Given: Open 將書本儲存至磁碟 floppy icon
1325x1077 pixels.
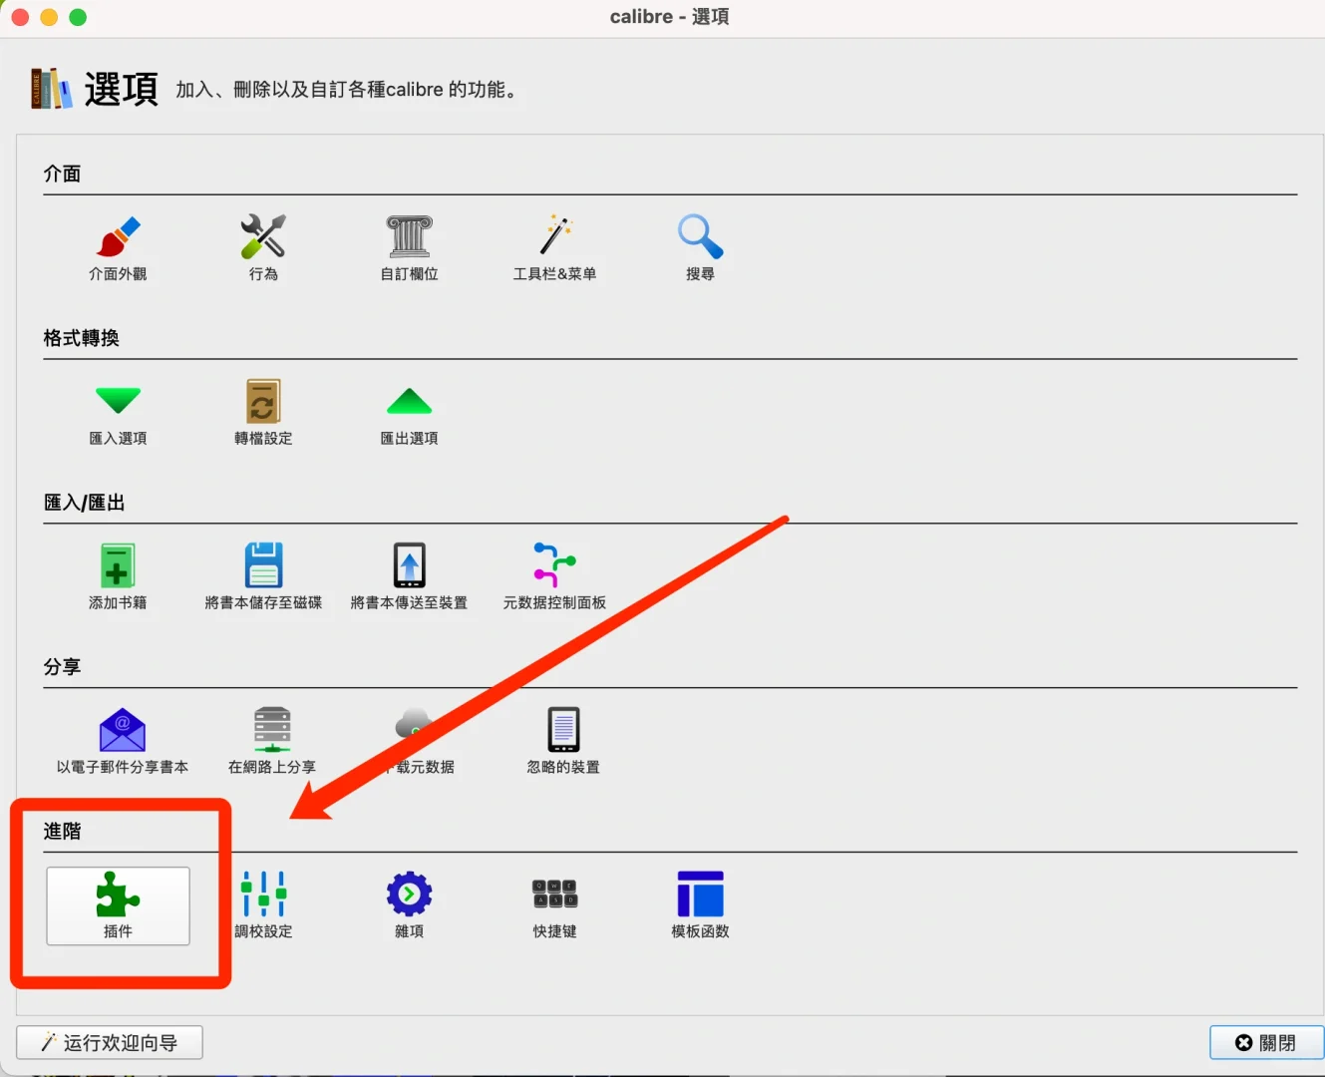Looking at the screenshot, I should click(x=263, y=565).
